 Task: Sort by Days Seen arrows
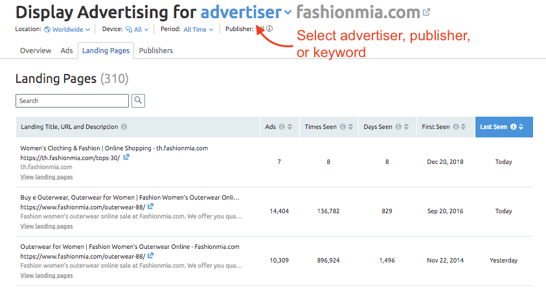point(406,127)
